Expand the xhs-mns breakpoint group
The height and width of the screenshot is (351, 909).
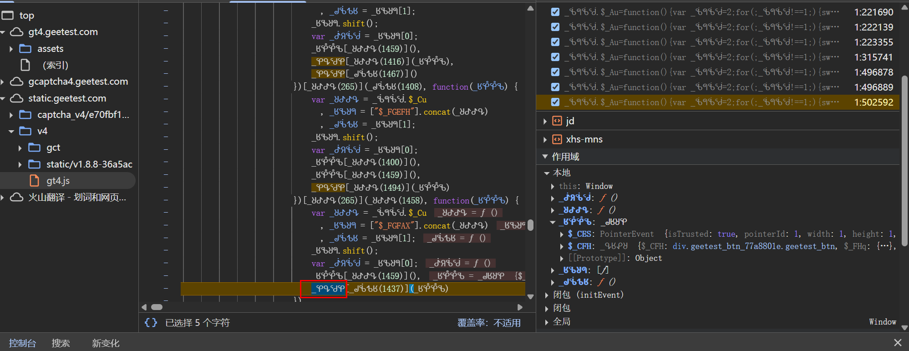545,140
